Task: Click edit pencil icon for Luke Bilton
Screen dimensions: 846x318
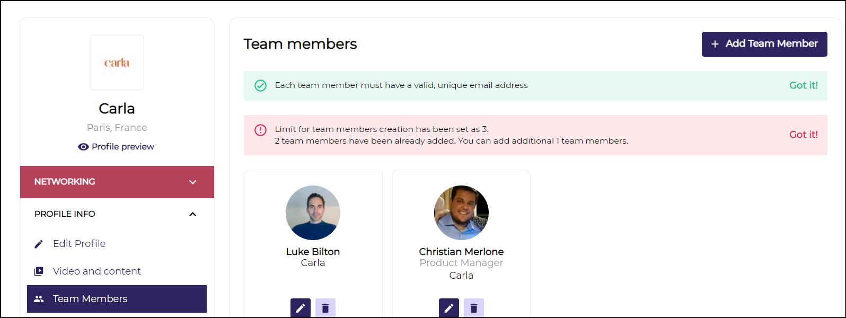Action: tap(300, 308)
